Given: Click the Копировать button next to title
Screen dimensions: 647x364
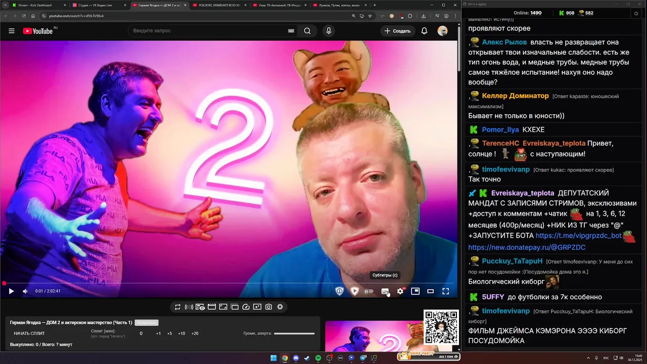Looking at the screenshot, I should (x=147, y=323).
